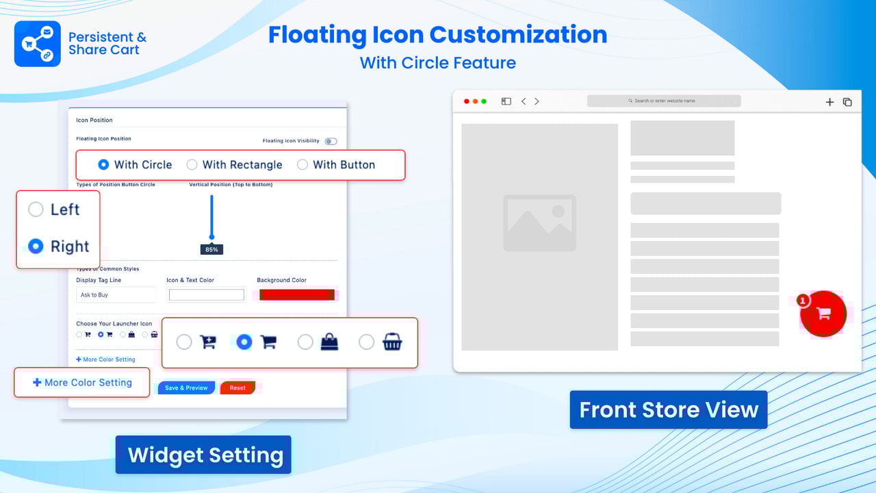
Task: Open a new tab with the plus icon
Action: (x=829, y=102)
